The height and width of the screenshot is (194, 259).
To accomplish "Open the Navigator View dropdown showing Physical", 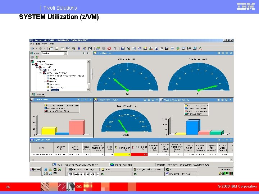I will tap(65, 53).
